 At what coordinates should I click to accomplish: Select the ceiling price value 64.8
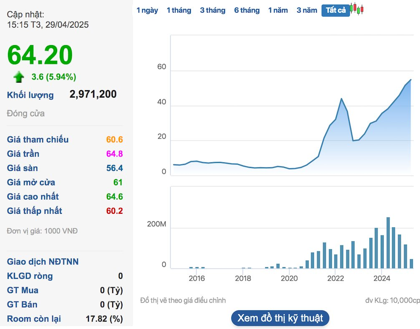pyautogui.click(x=114, y=154)
